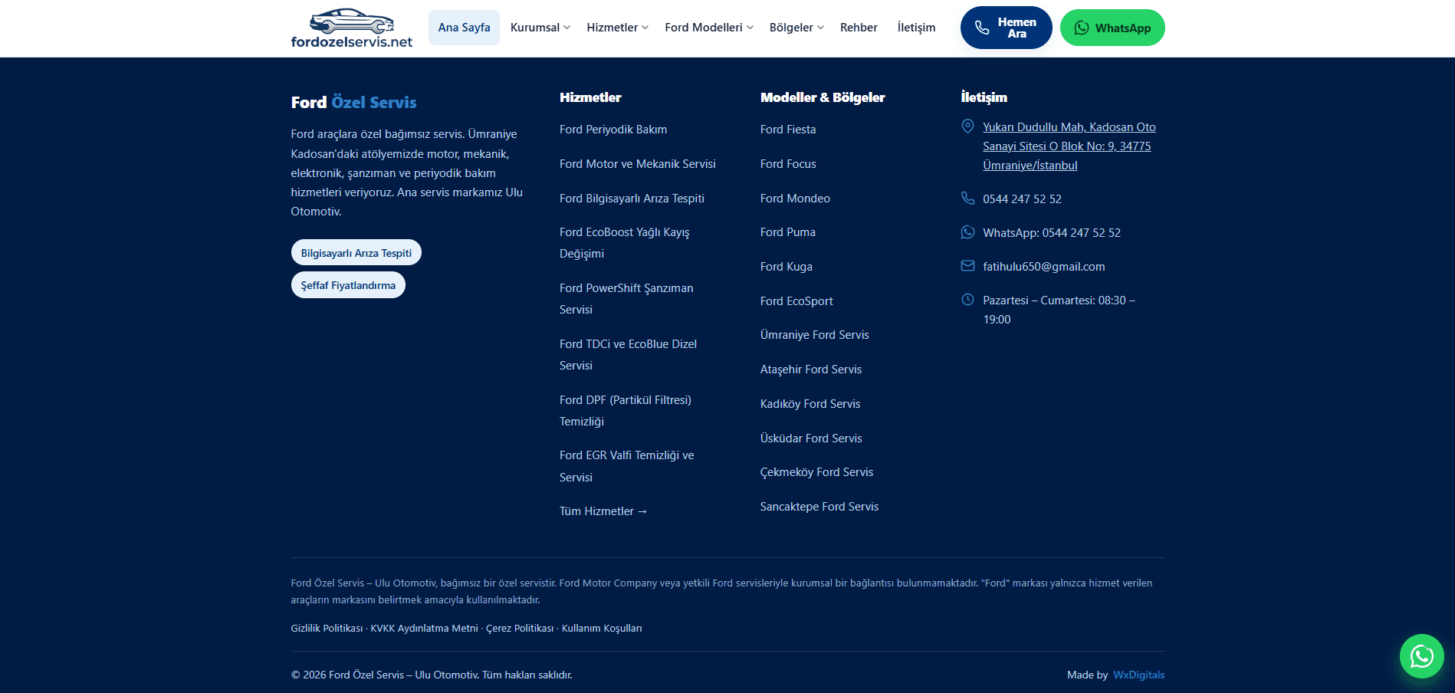Open Sancaktepe Ford Servis link
The image size is (1455, 693).
pos(819,507)
